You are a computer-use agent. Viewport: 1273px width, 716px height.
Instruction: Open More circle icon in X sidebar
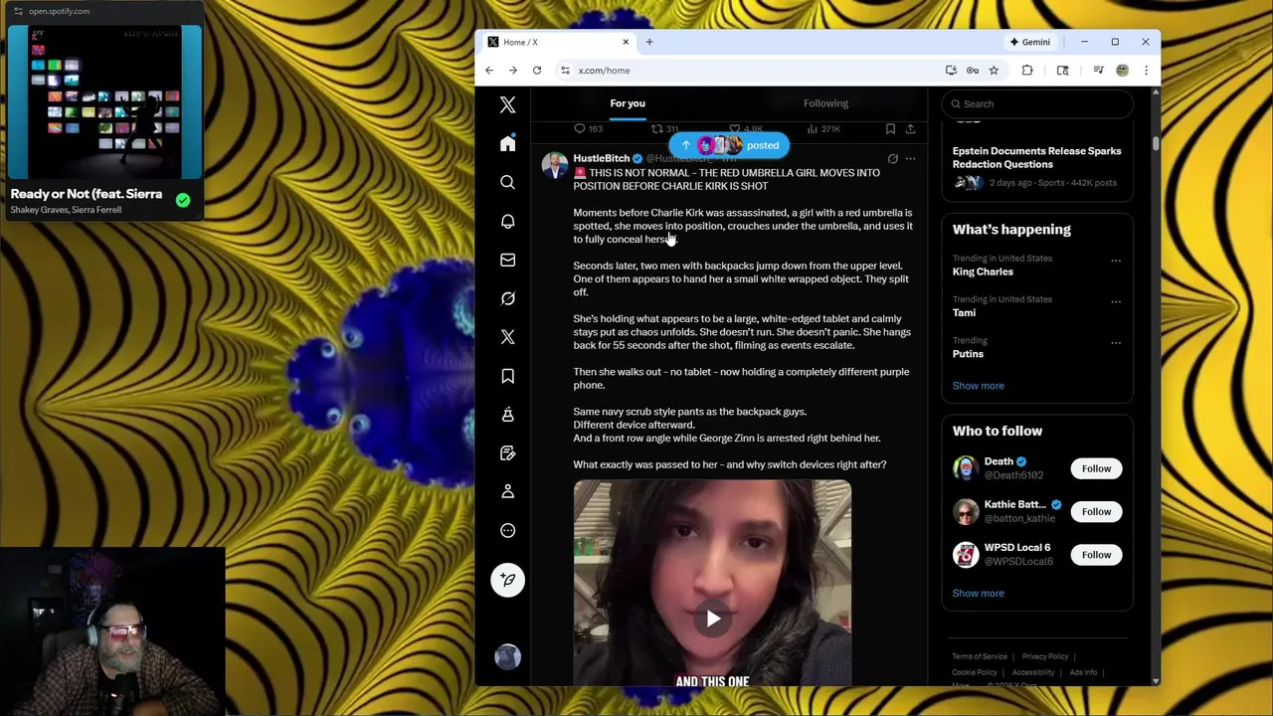tap(507, 530)
